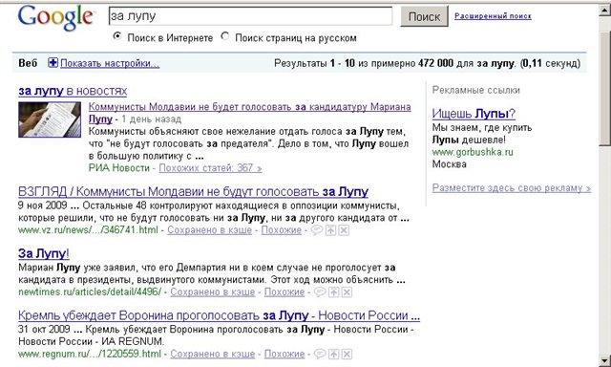
Task: Open cached copy 'Сохранено в кэше' for vz.ru
Action: [210, 230]
